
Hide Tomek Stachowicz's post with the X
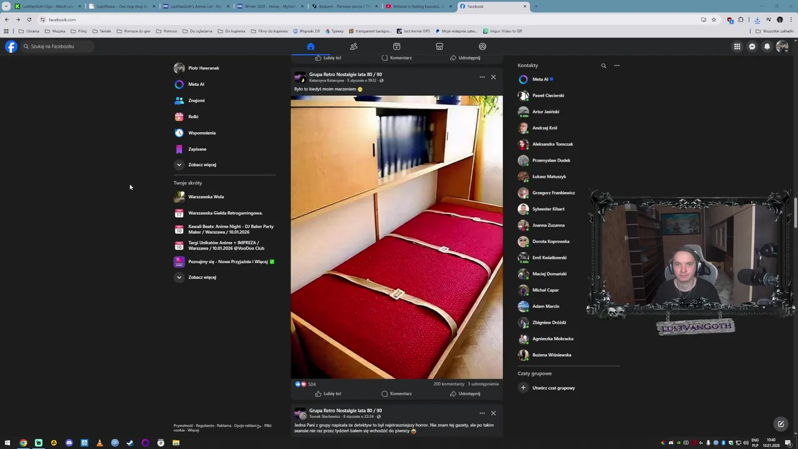click(493, 413)
